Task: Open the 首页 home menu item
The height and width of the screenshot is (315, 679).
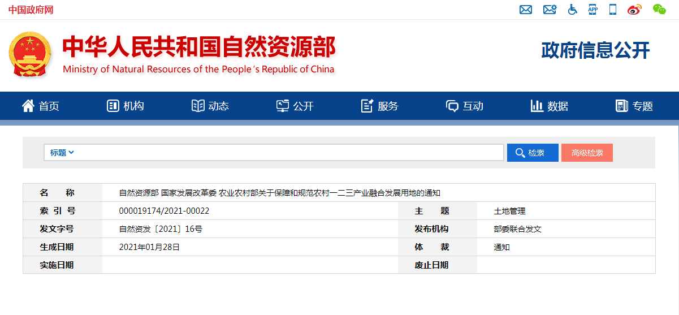Action: [41, 106]
